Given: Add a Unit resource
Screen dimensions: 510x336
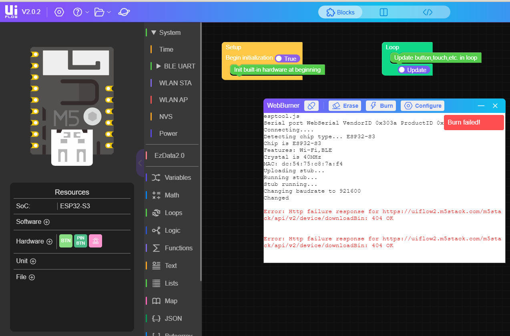Looking at the screenshot, I should (x=33, y=261).
